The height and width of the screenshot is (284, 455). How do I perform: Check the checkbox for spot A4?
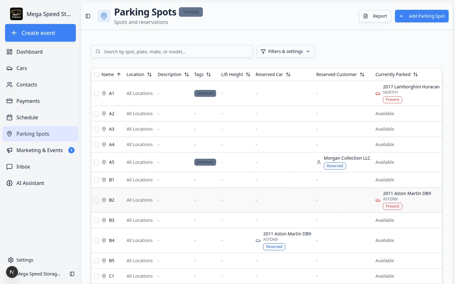tap(96, 145)
